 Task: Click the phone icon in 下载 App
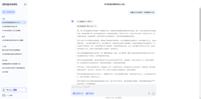[4, 90]
